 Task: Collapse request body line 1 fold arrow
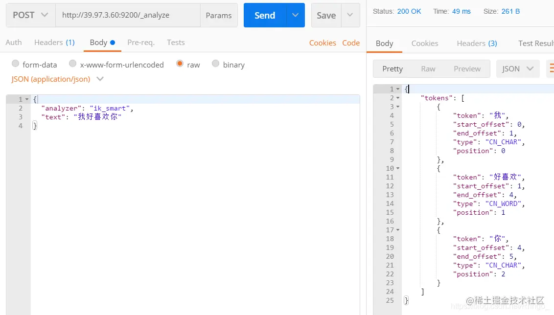pos(27,99)
